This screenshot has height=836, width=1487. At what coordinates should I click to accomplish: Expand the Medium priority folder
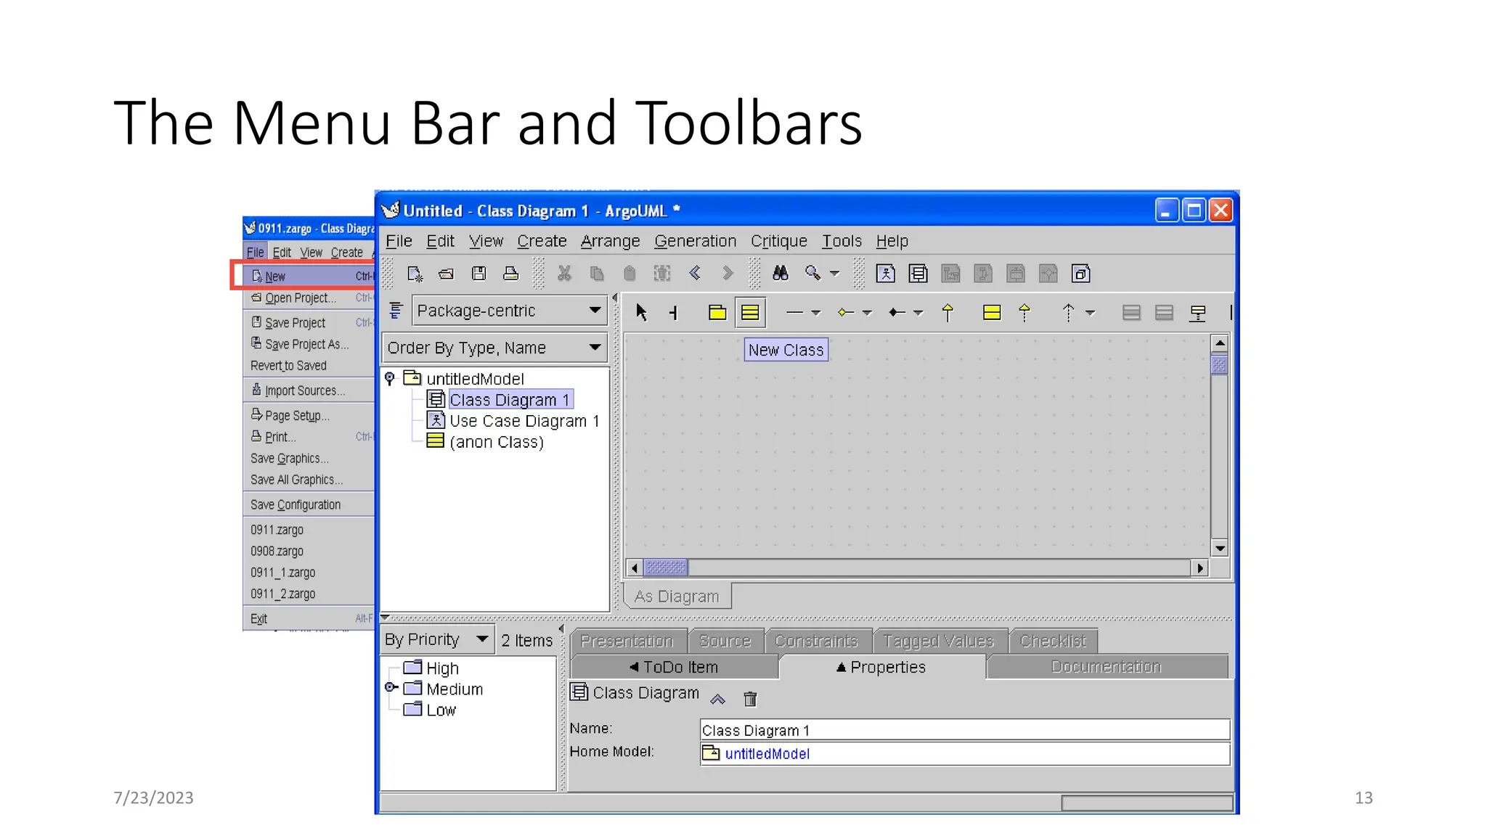(391, 687)
